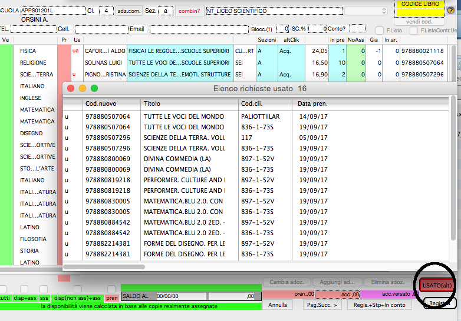Select the RELIGIONE row in subject list
The width and height of the screenshot is (461, 321).
click(33, 63)
